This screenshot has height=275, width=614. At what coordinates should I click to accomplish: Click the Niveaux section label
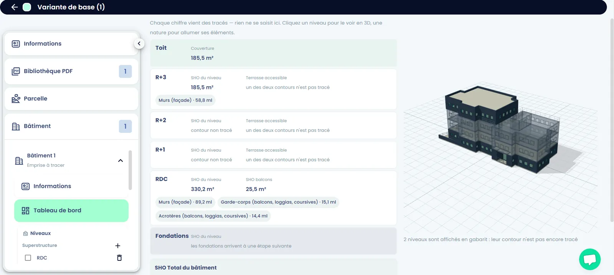click(40, 233)
